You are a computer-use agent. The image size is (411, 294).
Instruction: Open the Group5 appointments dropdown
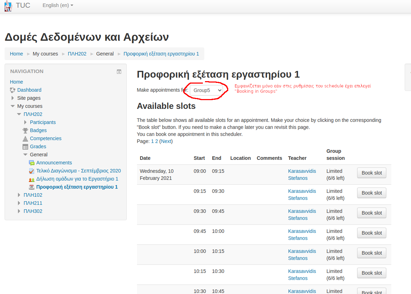coord(207,90)
